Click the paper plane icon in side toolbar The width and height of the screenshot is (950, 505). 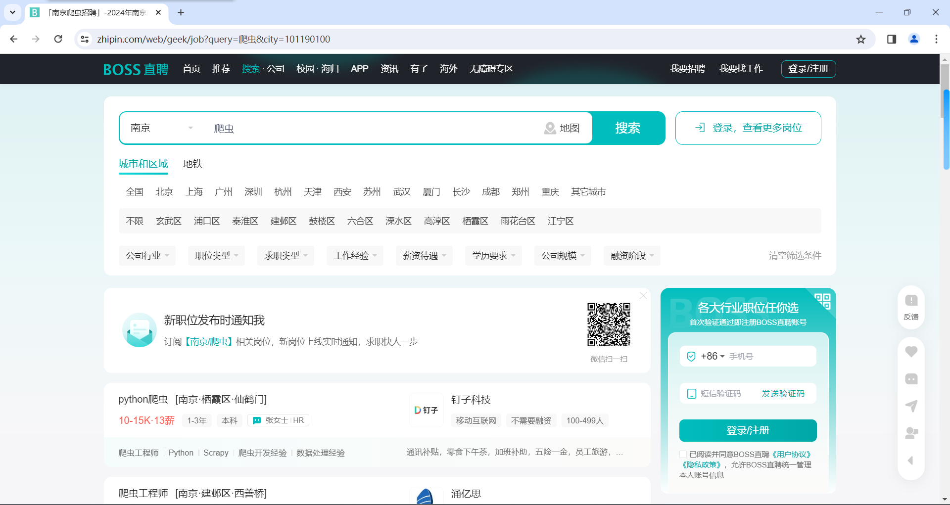click(x=911, y=406)
